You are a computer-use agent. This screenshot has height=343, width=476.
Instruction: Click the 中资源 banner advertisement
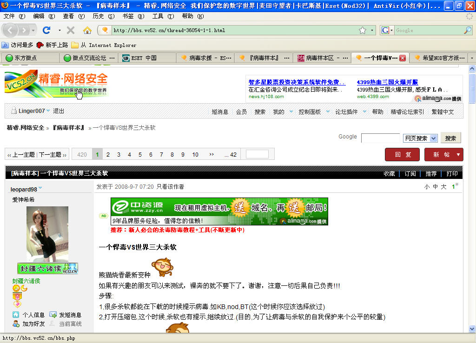pyautogui.click(x=219, y=211)
